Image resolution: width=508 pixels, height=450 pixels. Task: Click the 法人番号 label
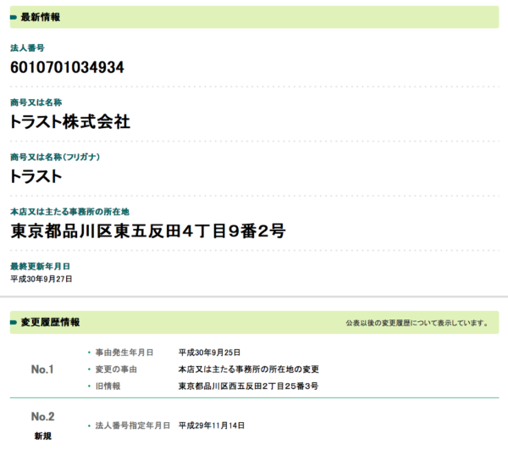[28, 48]
